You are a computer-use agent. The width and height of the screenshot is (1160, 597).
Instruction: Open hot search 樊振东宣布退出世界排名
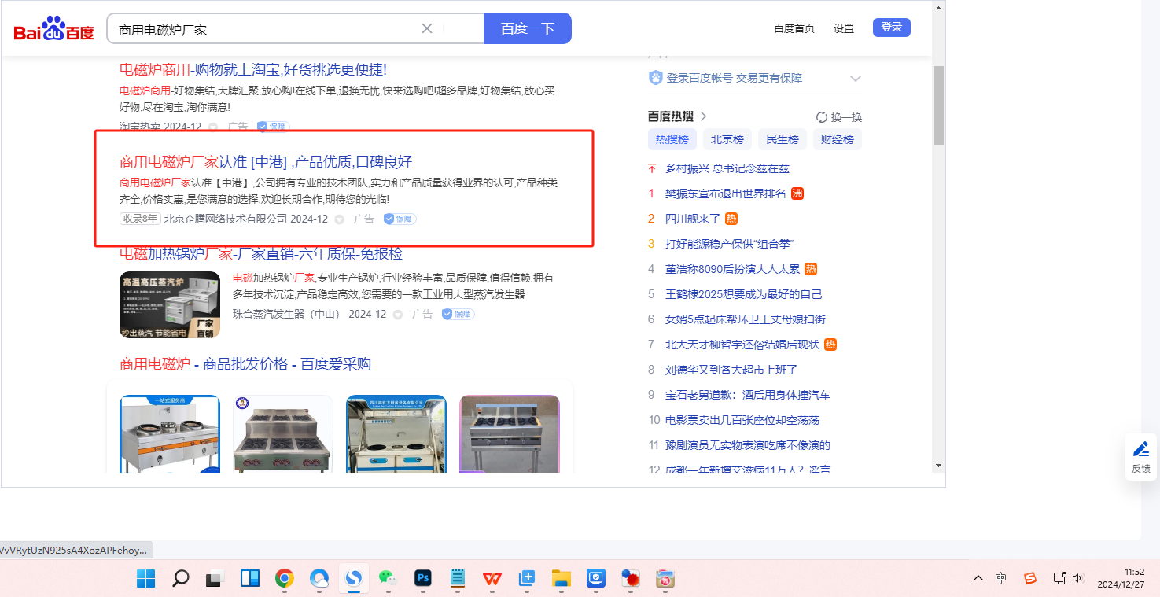tap(726, 193)
